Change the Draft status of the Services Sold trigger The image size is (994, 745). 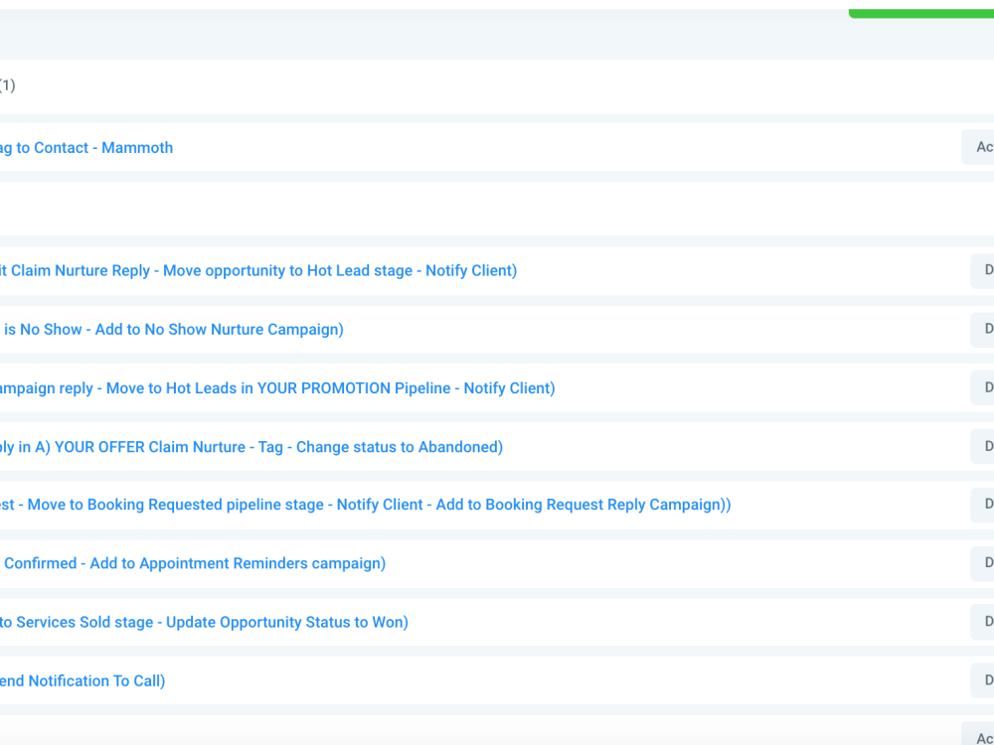click(x=984, y=622)
